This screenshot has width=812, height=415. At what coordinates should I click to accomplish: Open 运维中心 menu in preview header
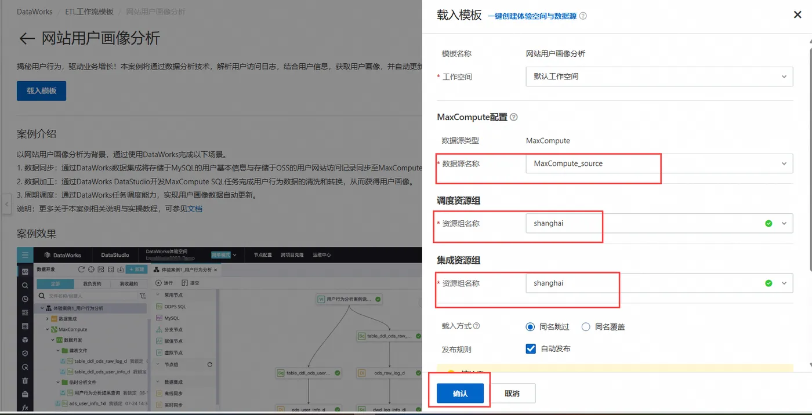tap(322, 255)
